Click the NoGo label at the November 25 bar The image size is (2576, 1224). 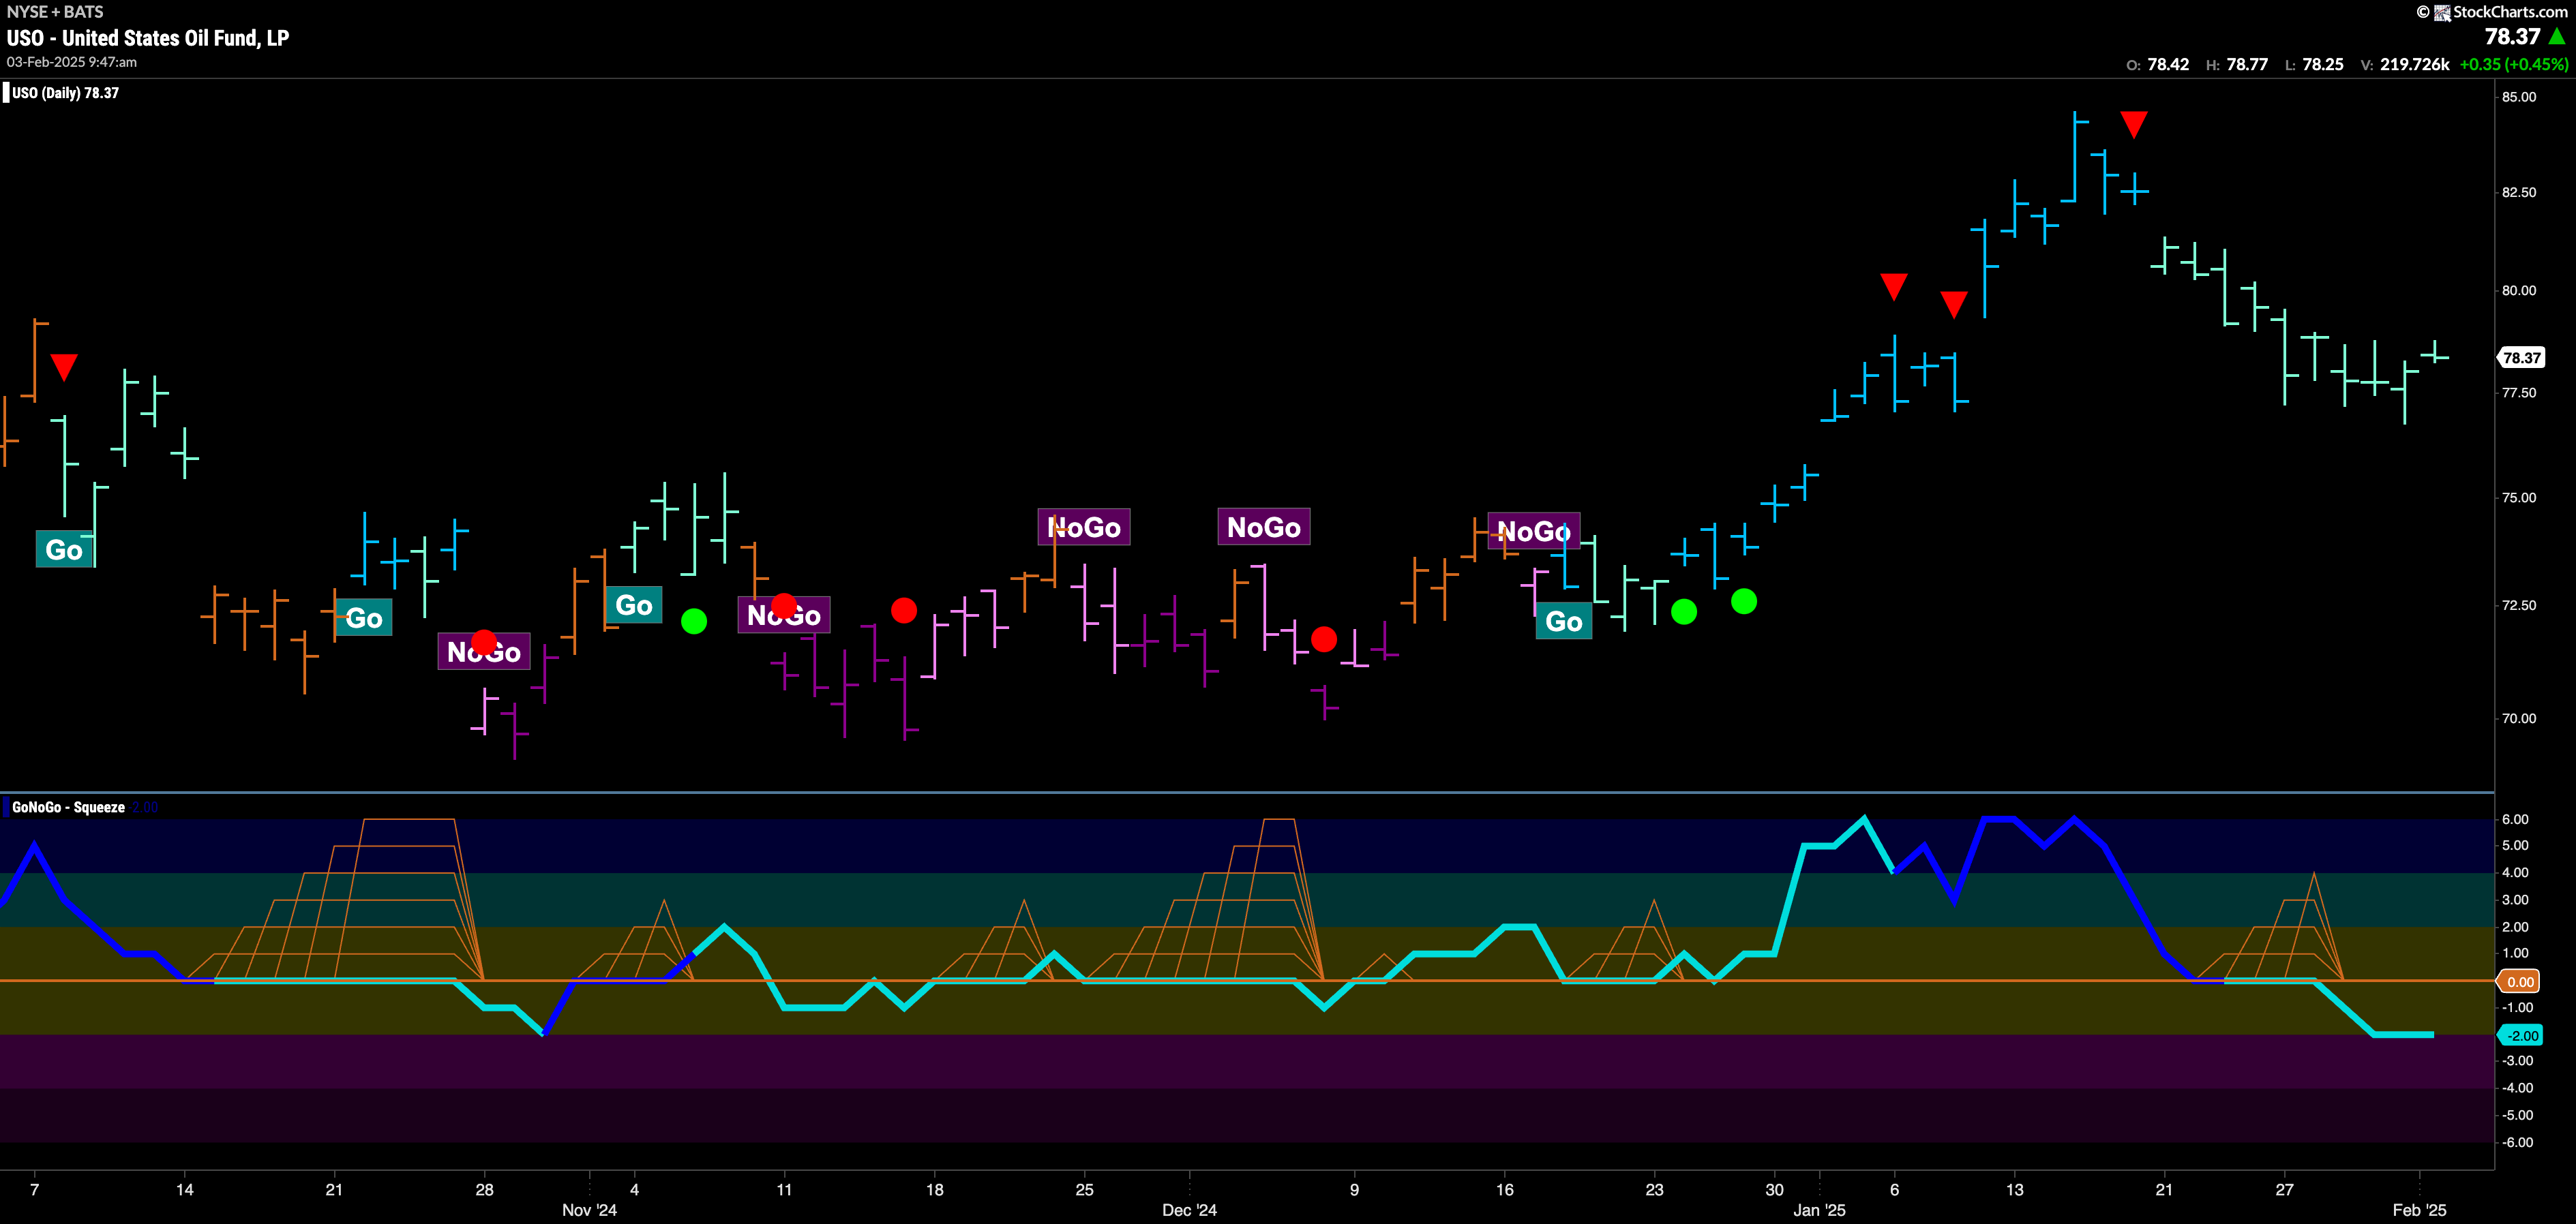coord(1084,527)
